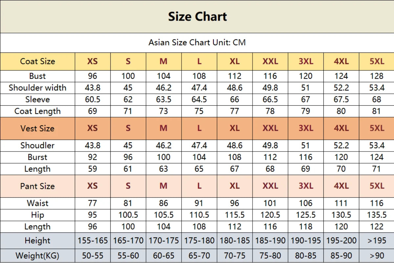Click the "Shoulder width" row label
Viewport: 394px width, 263px height.
pyautogui.click(x=37, y=88)
